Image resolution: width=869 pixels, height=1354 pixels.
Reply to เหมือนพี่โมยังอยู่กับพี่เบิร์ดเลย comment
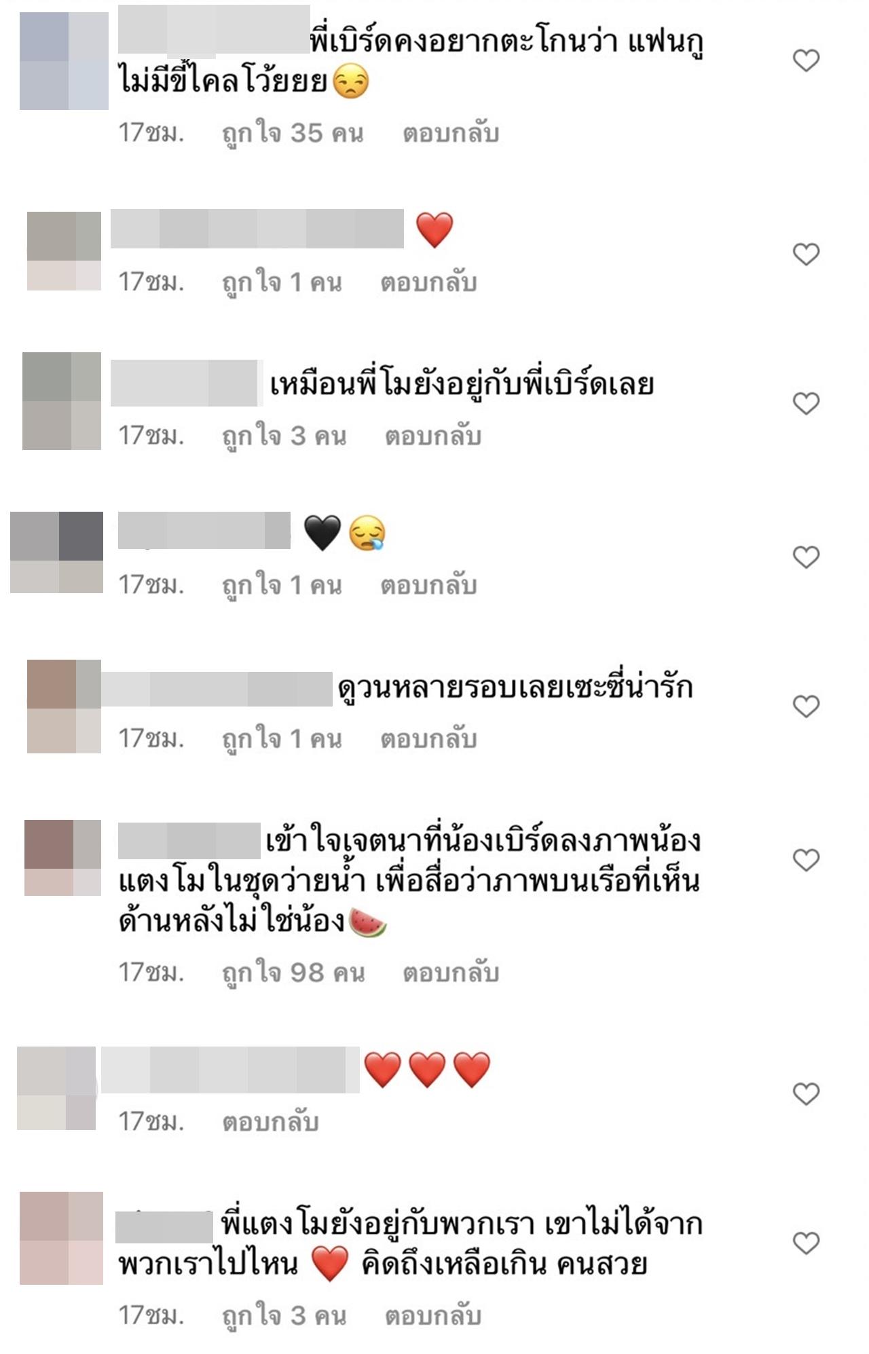[433, 436]
